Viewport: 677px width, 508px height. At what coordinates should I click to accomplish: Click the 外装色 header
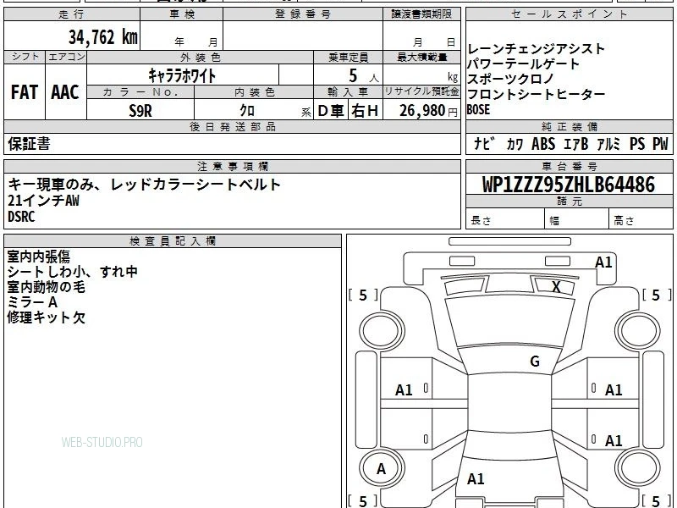pyautogui.click(x=201, y=58)
